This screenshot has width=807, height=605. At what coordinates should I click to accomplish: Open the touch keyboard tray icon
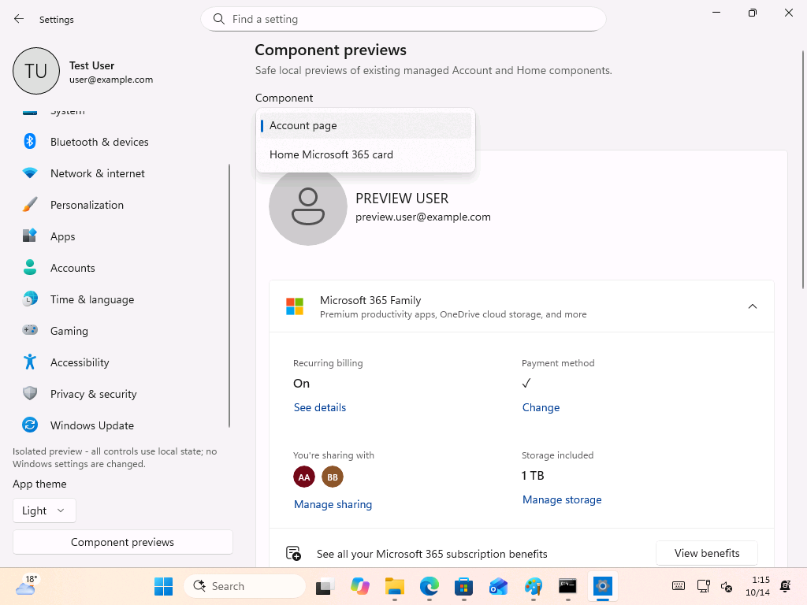pyautogui.click(x=679, y=586)
